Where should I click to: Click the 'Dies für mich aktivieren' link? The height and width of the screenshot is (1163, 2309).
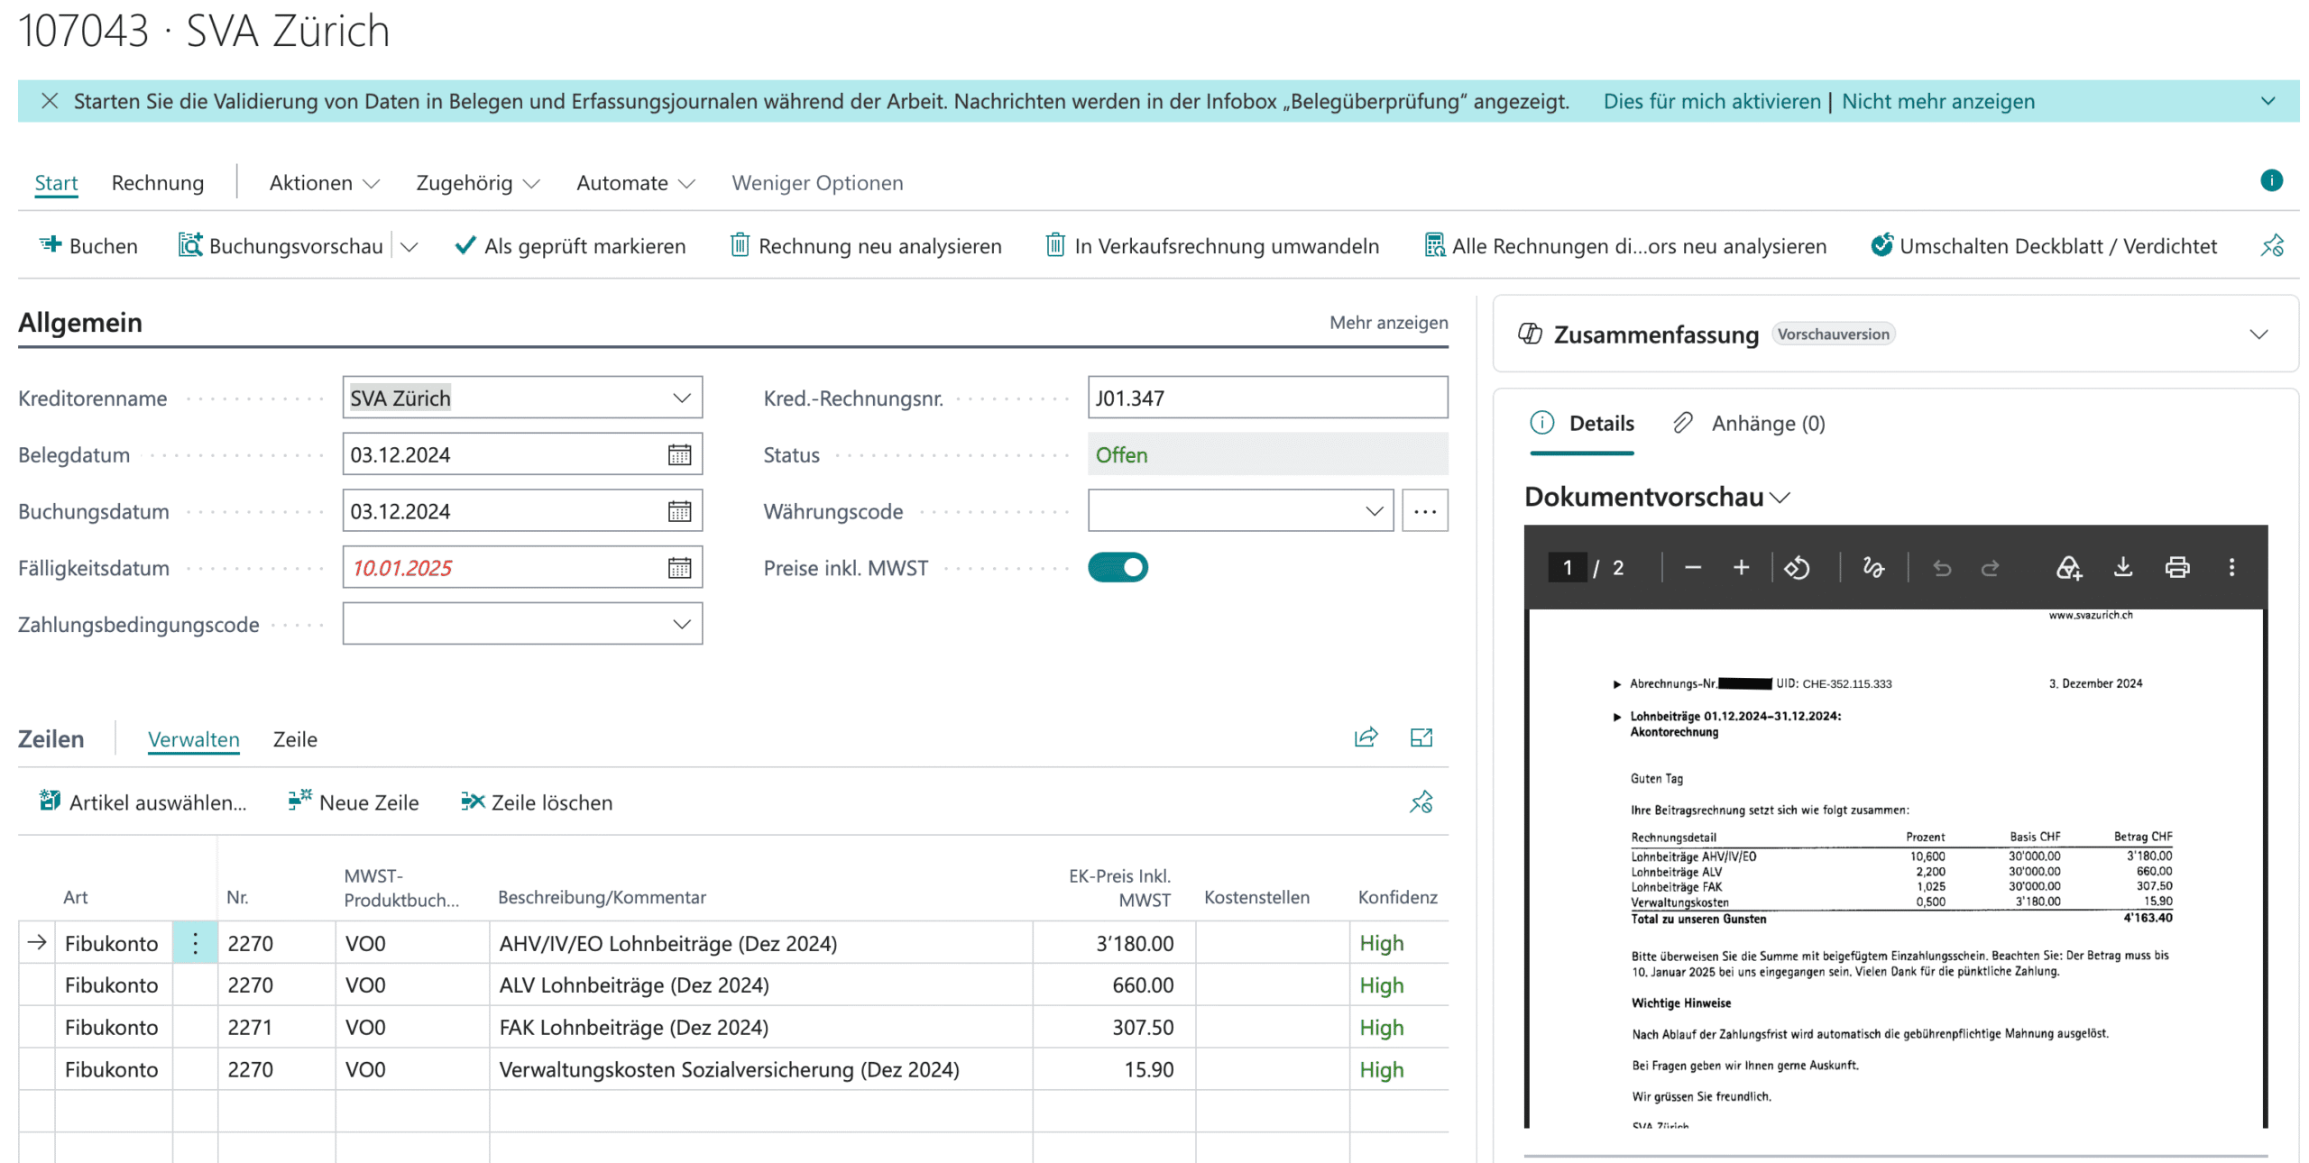1712,101
